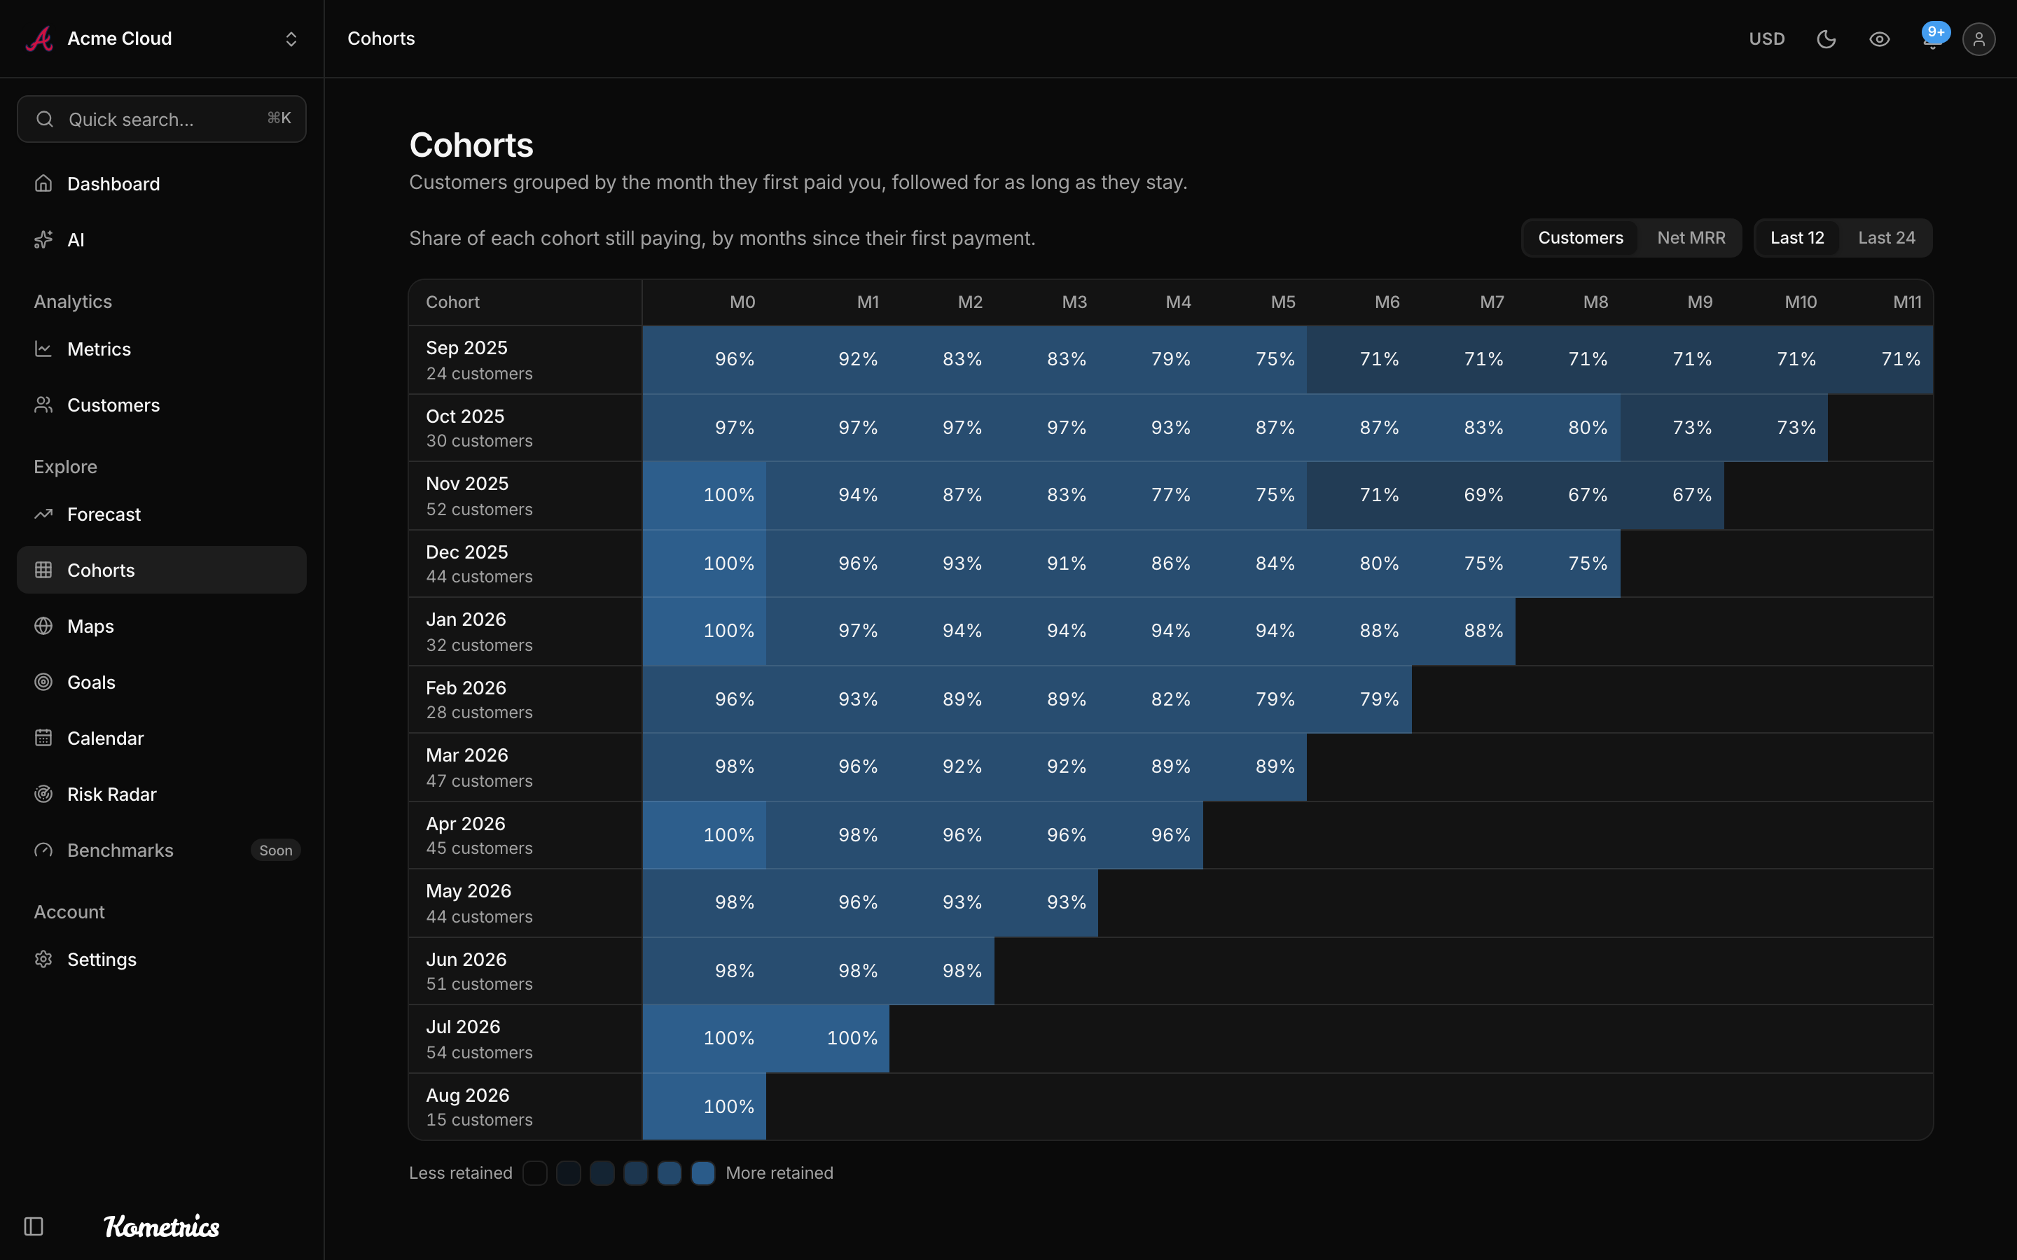Collapse the sidebar using the panel icon
Image resolution: width=2017 pixels, height=1260 pixels.
pos(34,1226)
